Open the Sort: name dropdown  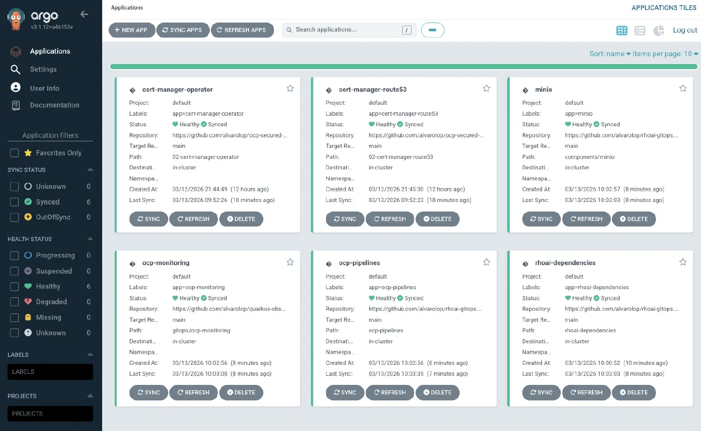610,54
